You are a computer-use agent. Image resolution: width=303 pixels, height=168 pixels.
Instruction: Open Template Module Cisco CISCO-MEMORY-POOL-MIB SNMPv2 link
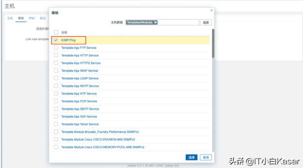tap(103, 147)
